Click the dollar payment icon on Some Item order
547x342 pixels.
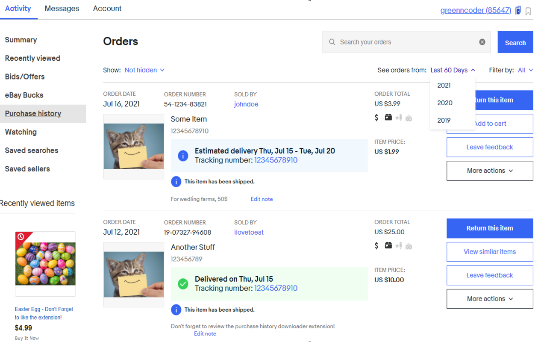[x=376, y=118]
